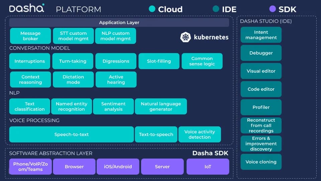Click the VOICE PROCESSING heading

[34, 120]
